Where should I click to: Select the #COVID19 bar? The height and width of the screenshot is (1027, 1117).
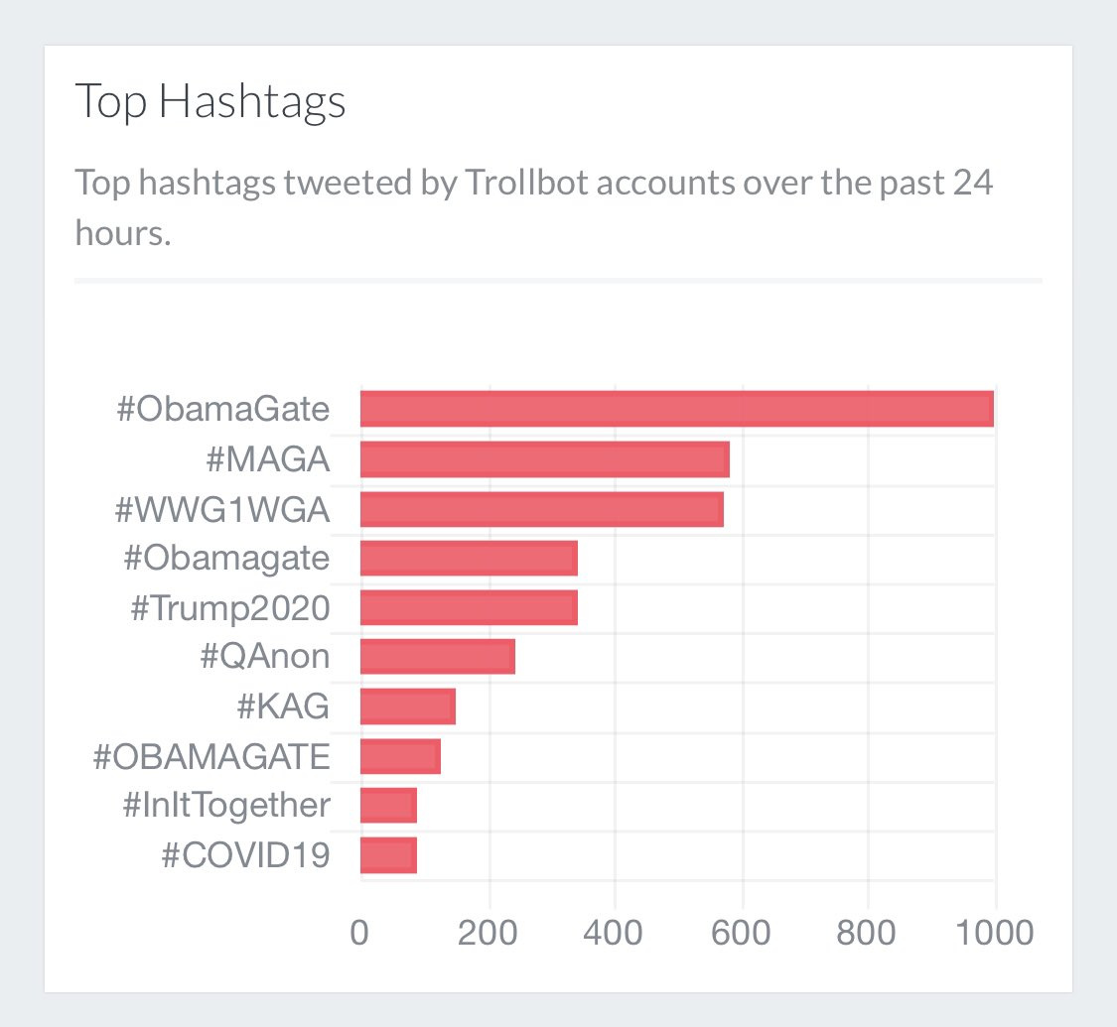(387, 854)
